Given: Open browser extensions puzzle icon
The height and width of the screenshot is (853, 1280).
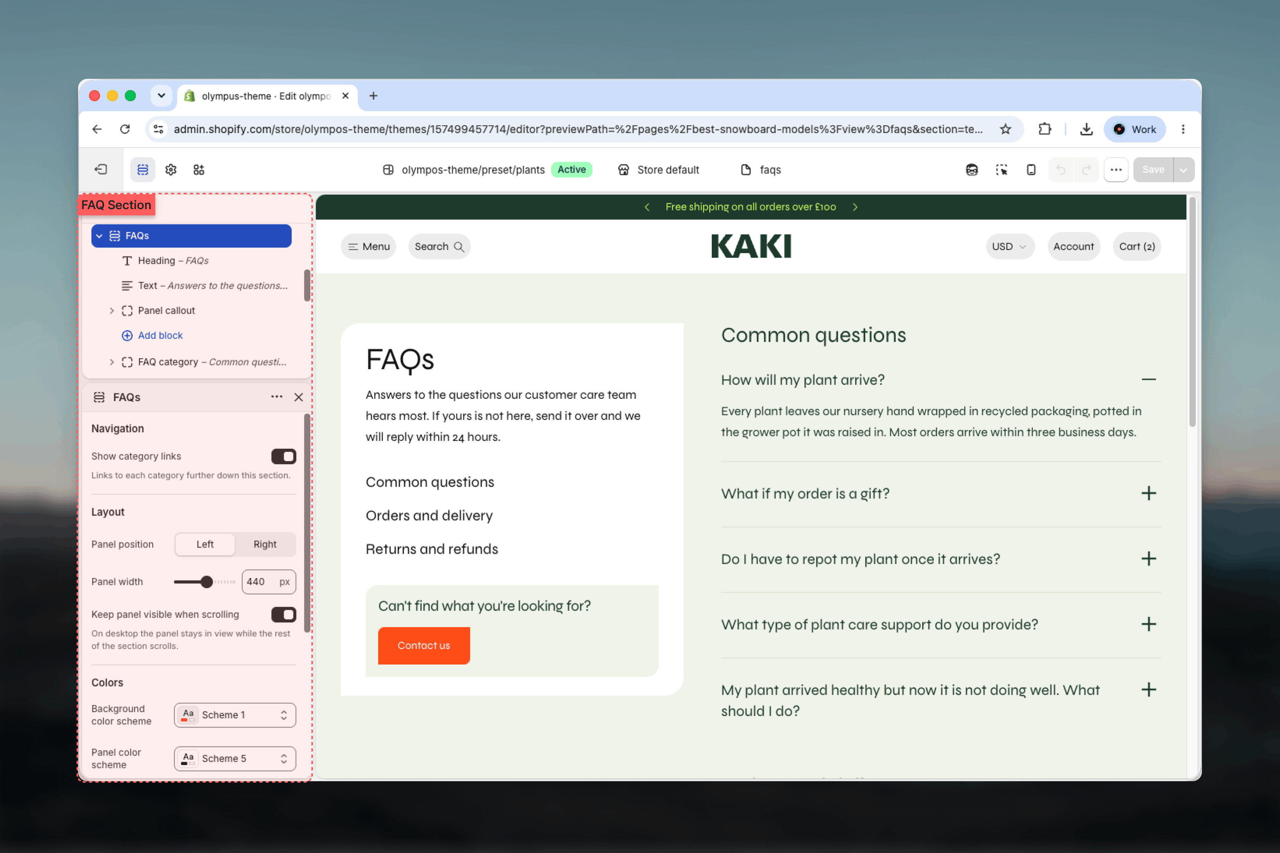Looking at the screenshot, I should click(x=1044, y=130).
